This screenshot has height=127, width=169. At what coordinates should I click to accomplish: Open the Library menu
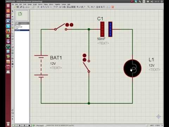click(51, 4)
